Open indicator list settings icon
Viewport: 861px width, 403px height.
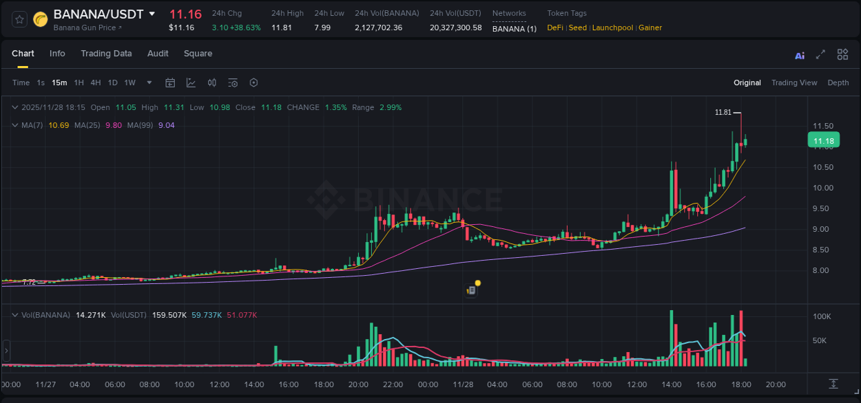[232, 83]
